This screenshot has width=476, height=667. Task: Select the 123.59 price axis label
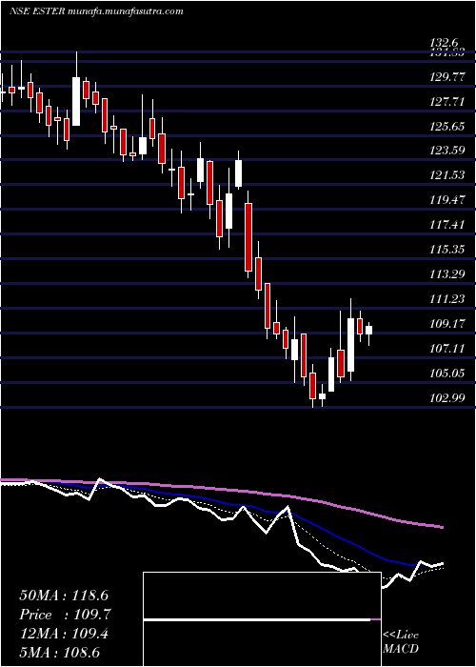(448, 151)
